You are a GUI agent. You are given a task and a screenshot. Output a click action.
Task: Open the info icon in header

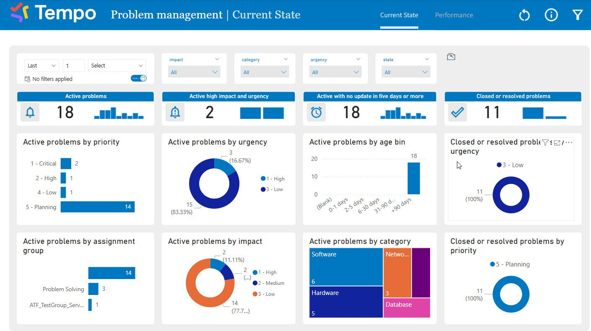pos(551,16)
